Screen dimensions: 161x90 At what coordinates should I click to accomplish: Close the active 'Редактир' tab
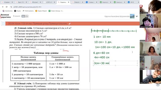coord(68,2)
